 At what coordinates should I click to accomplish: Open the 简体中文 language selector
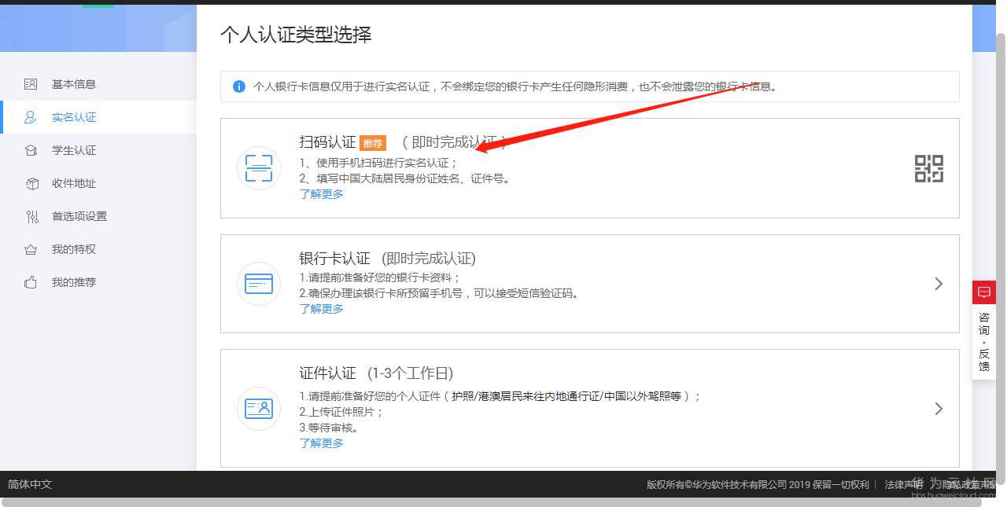point(30,484)
